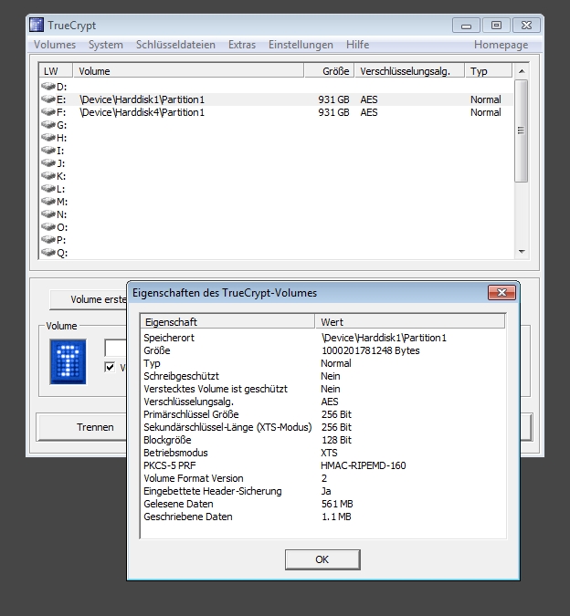Screen dimensions: 570x616
Task: Open the Volumes menu
Action: (55, 45)
